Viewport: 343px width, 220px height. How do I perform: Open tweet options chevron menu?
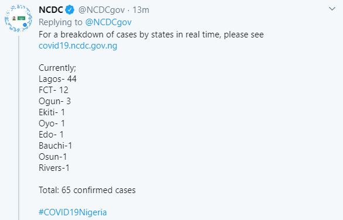click(332, 9)
